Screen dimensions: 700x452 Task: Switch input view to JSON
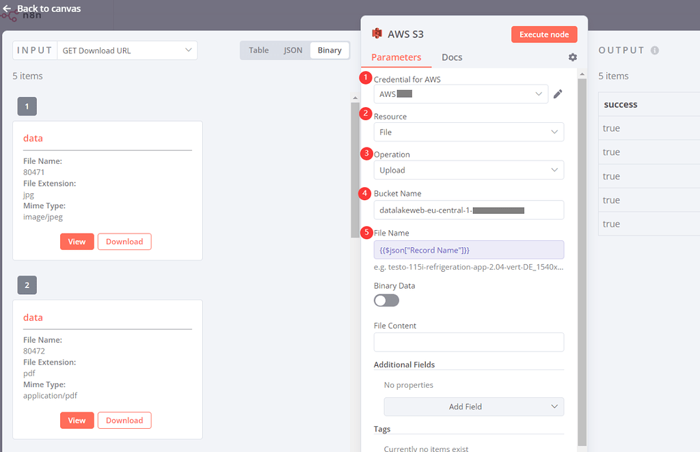(293, 50)
